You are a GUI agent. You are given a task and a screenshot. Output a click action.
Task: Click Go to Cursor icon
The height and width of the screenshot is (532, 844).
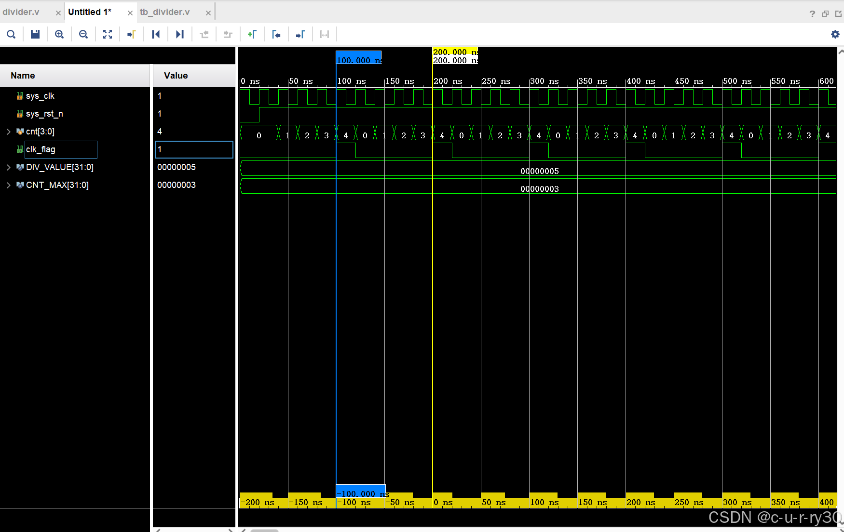[x=131, y=34]
